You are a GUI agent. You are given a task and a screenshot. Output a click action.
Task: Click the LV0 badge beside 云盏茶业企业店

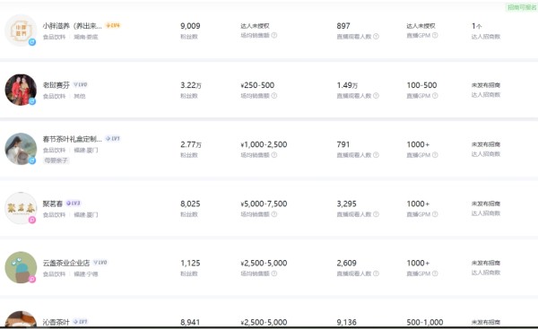(x=100, y=263)
